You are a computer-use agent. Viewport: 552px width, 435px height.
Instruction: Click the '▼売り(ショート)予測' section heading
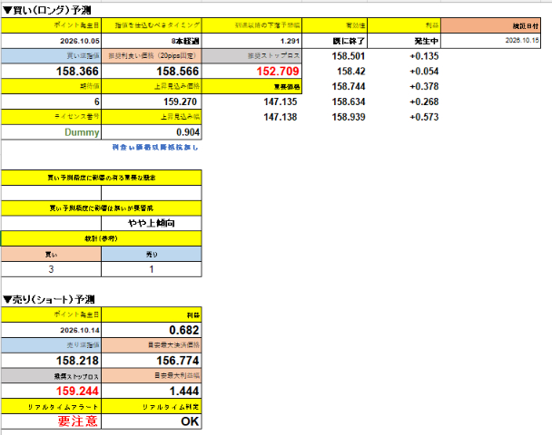tap(49, 299)
